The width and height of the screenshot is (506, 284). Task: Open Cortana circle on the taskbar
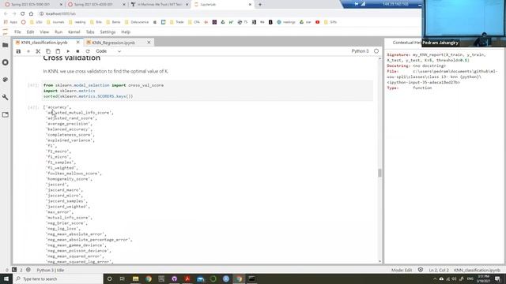point(109,278)
